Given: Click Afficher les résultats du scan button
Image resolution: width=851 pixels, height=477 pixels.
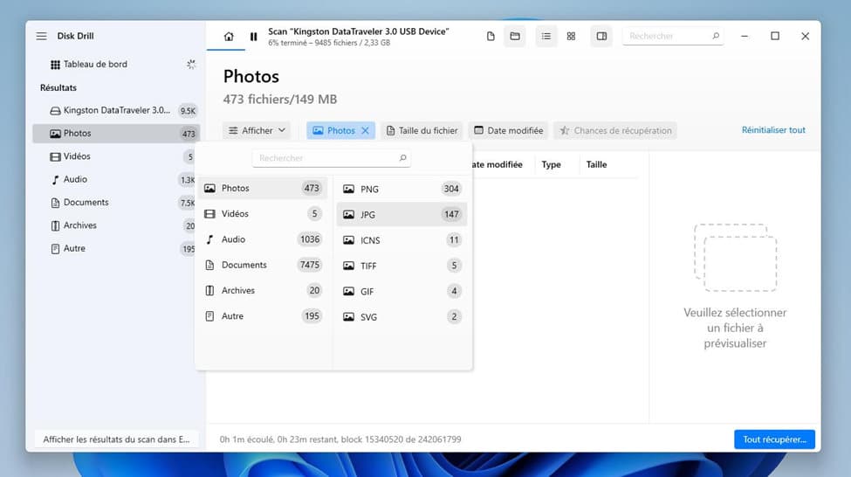Looking at the screenshot, I should (x=116, y=439).
